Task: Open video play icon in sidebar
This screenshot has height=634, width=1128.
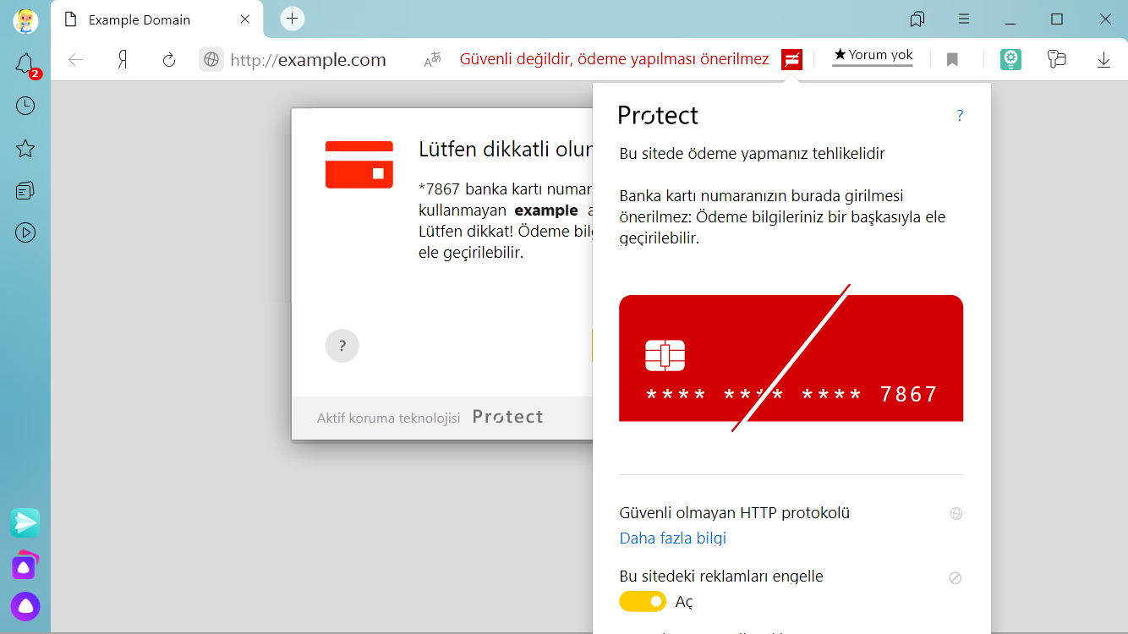Action: click(x=25, y=232)
